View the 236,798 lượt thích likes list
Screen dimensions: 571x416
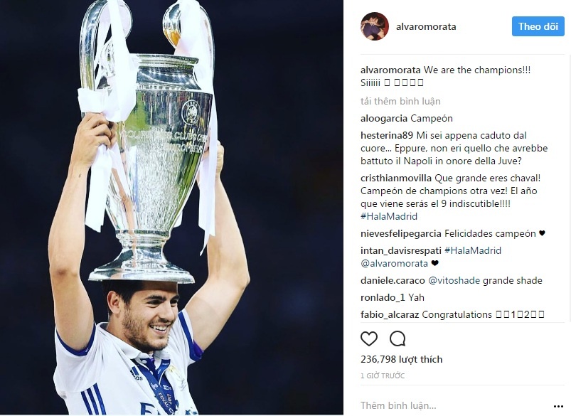pyautogui.click(x=401, y=359)
